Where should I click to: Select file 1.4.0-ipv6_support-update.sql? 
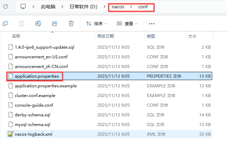point(45,47)
